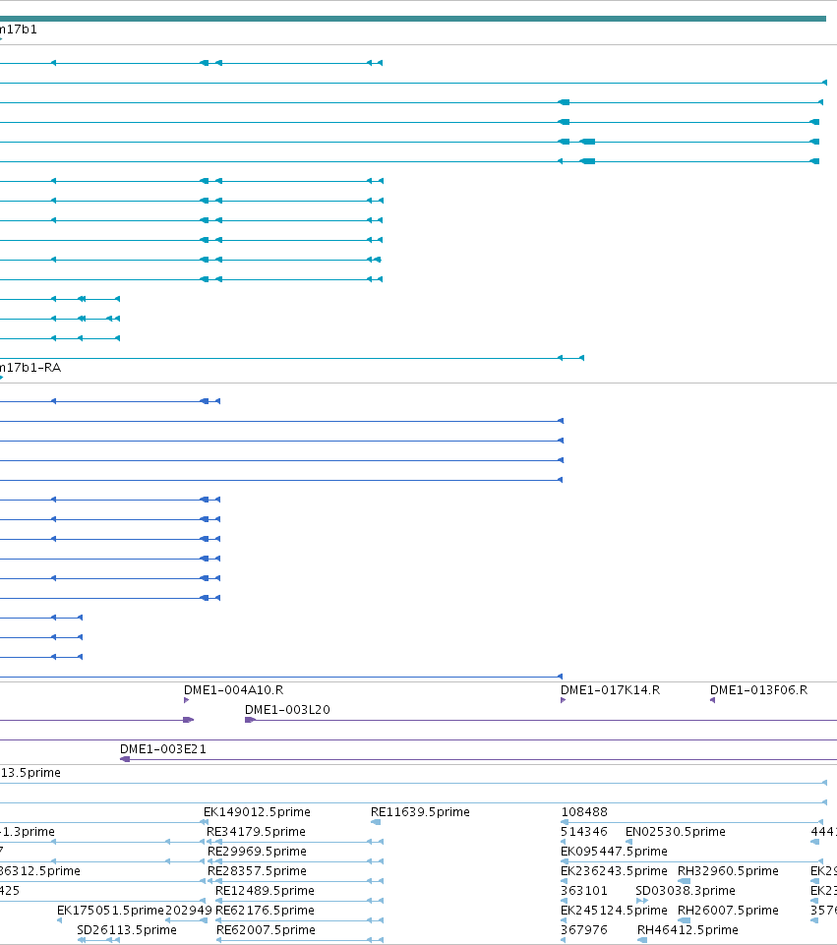The height and width of the screenshot is (945, 837).
Task: Click the small arrow glyph below EN02530.5prime
Action: tap(628, 842)
